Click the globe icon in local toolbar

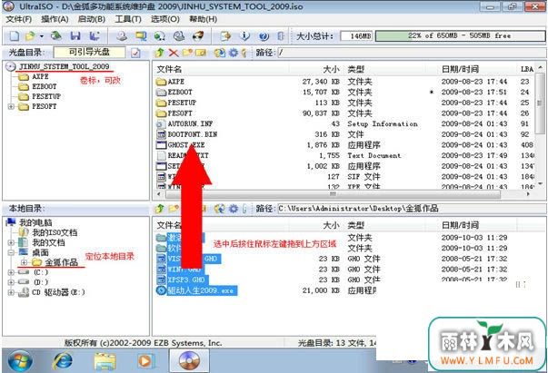[x=220, y=209]
